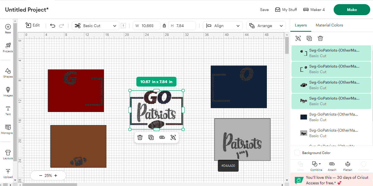373x186 pixels.
Task: Select the Maker 4 machine selector
Action: click(314, 10)
